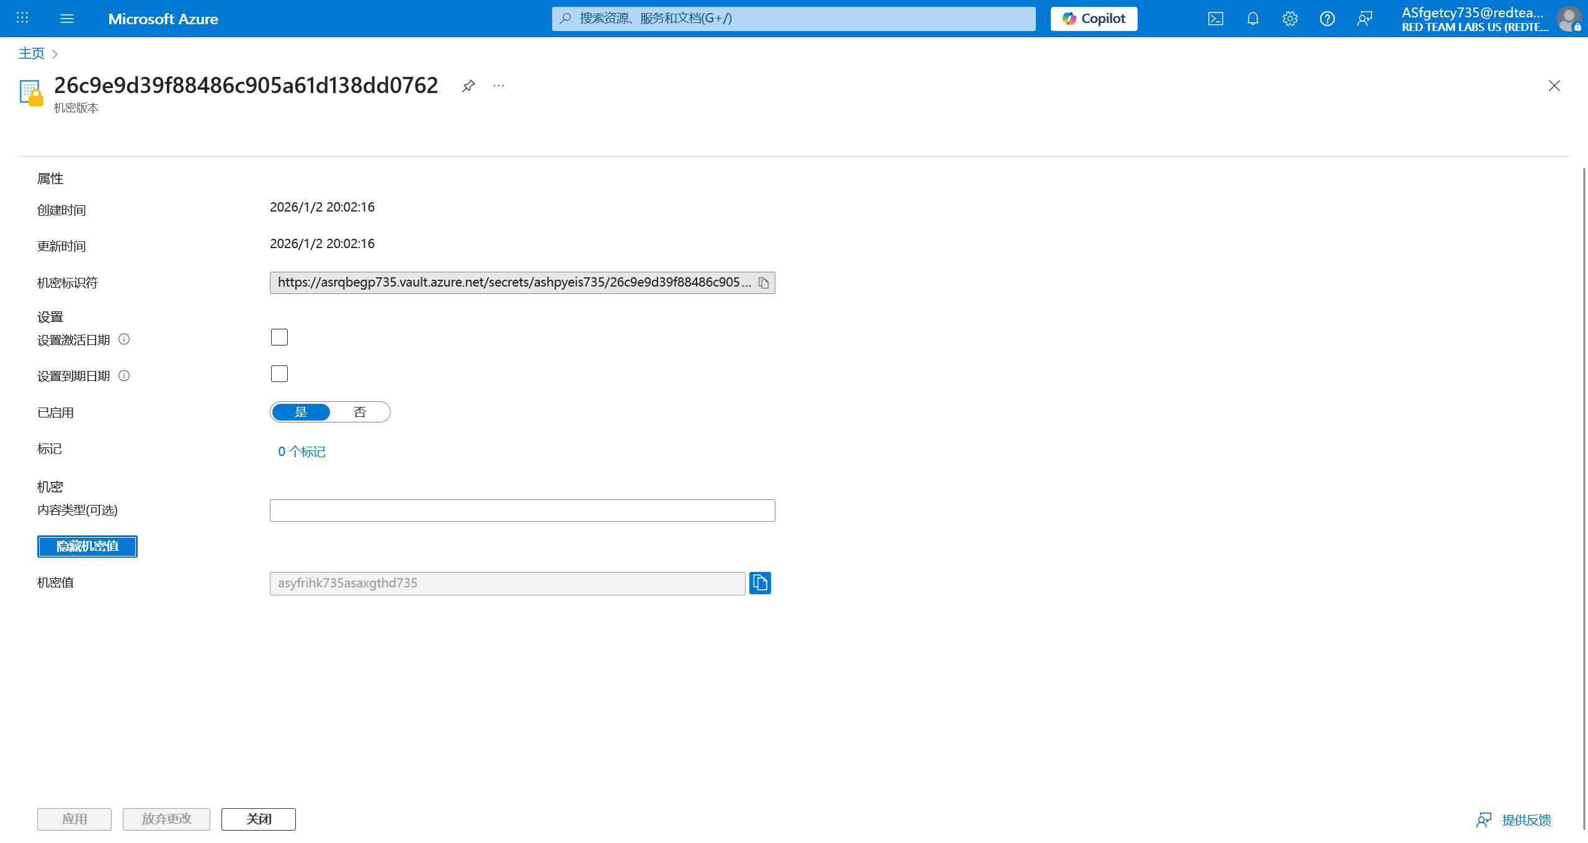1588x843 pixels.
Task: Copy the secret identifier URL
Action: coord(764,283)
